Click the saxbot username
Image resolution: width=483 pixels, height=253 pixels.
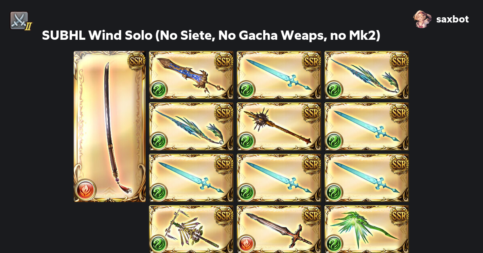tap(452, 19)
